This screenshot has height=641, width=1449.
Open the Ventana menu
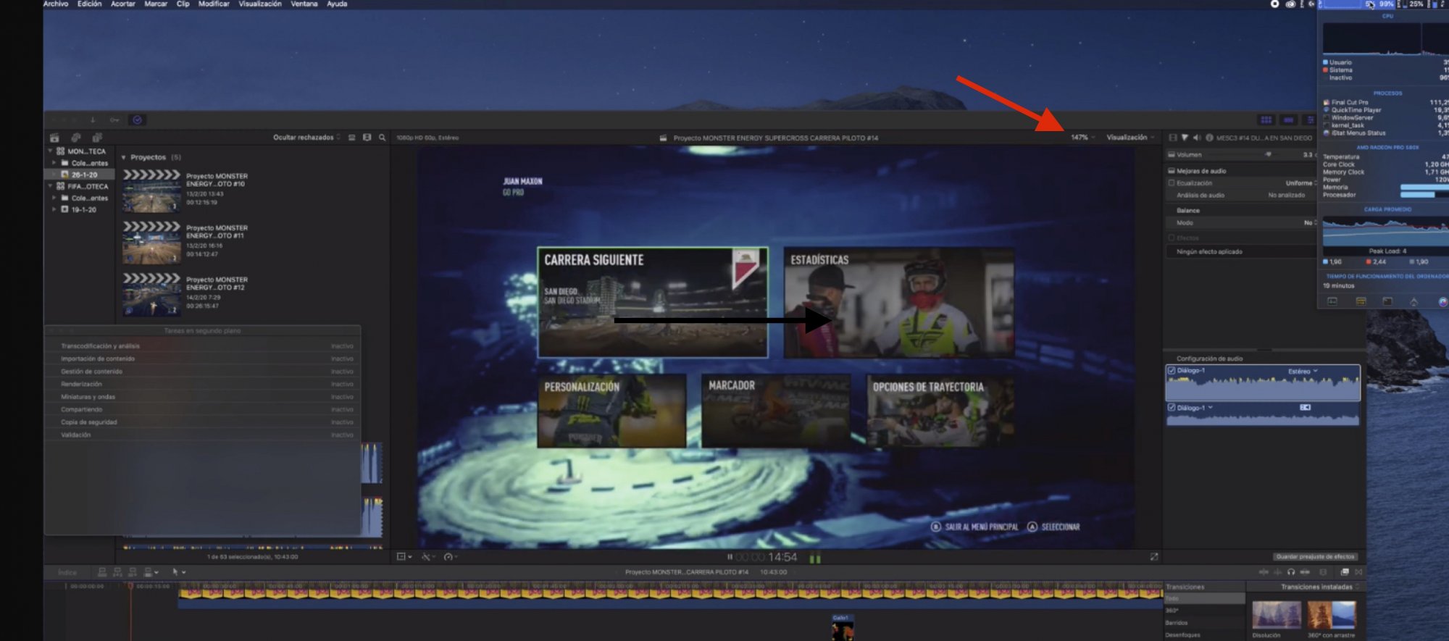[304, 4]
